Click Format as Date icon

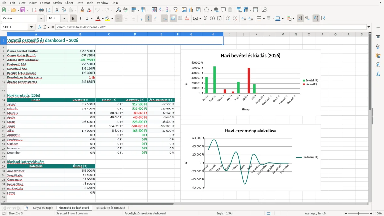point(219,19)
